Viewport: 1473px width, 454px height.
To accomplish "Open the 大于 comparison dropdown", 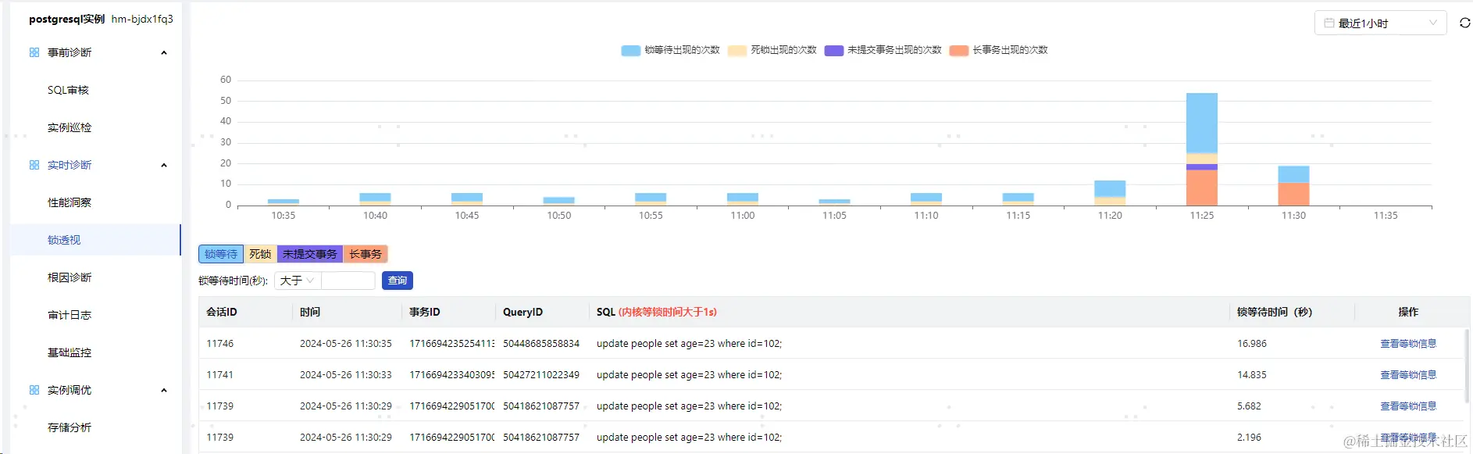I will (298, 281).
